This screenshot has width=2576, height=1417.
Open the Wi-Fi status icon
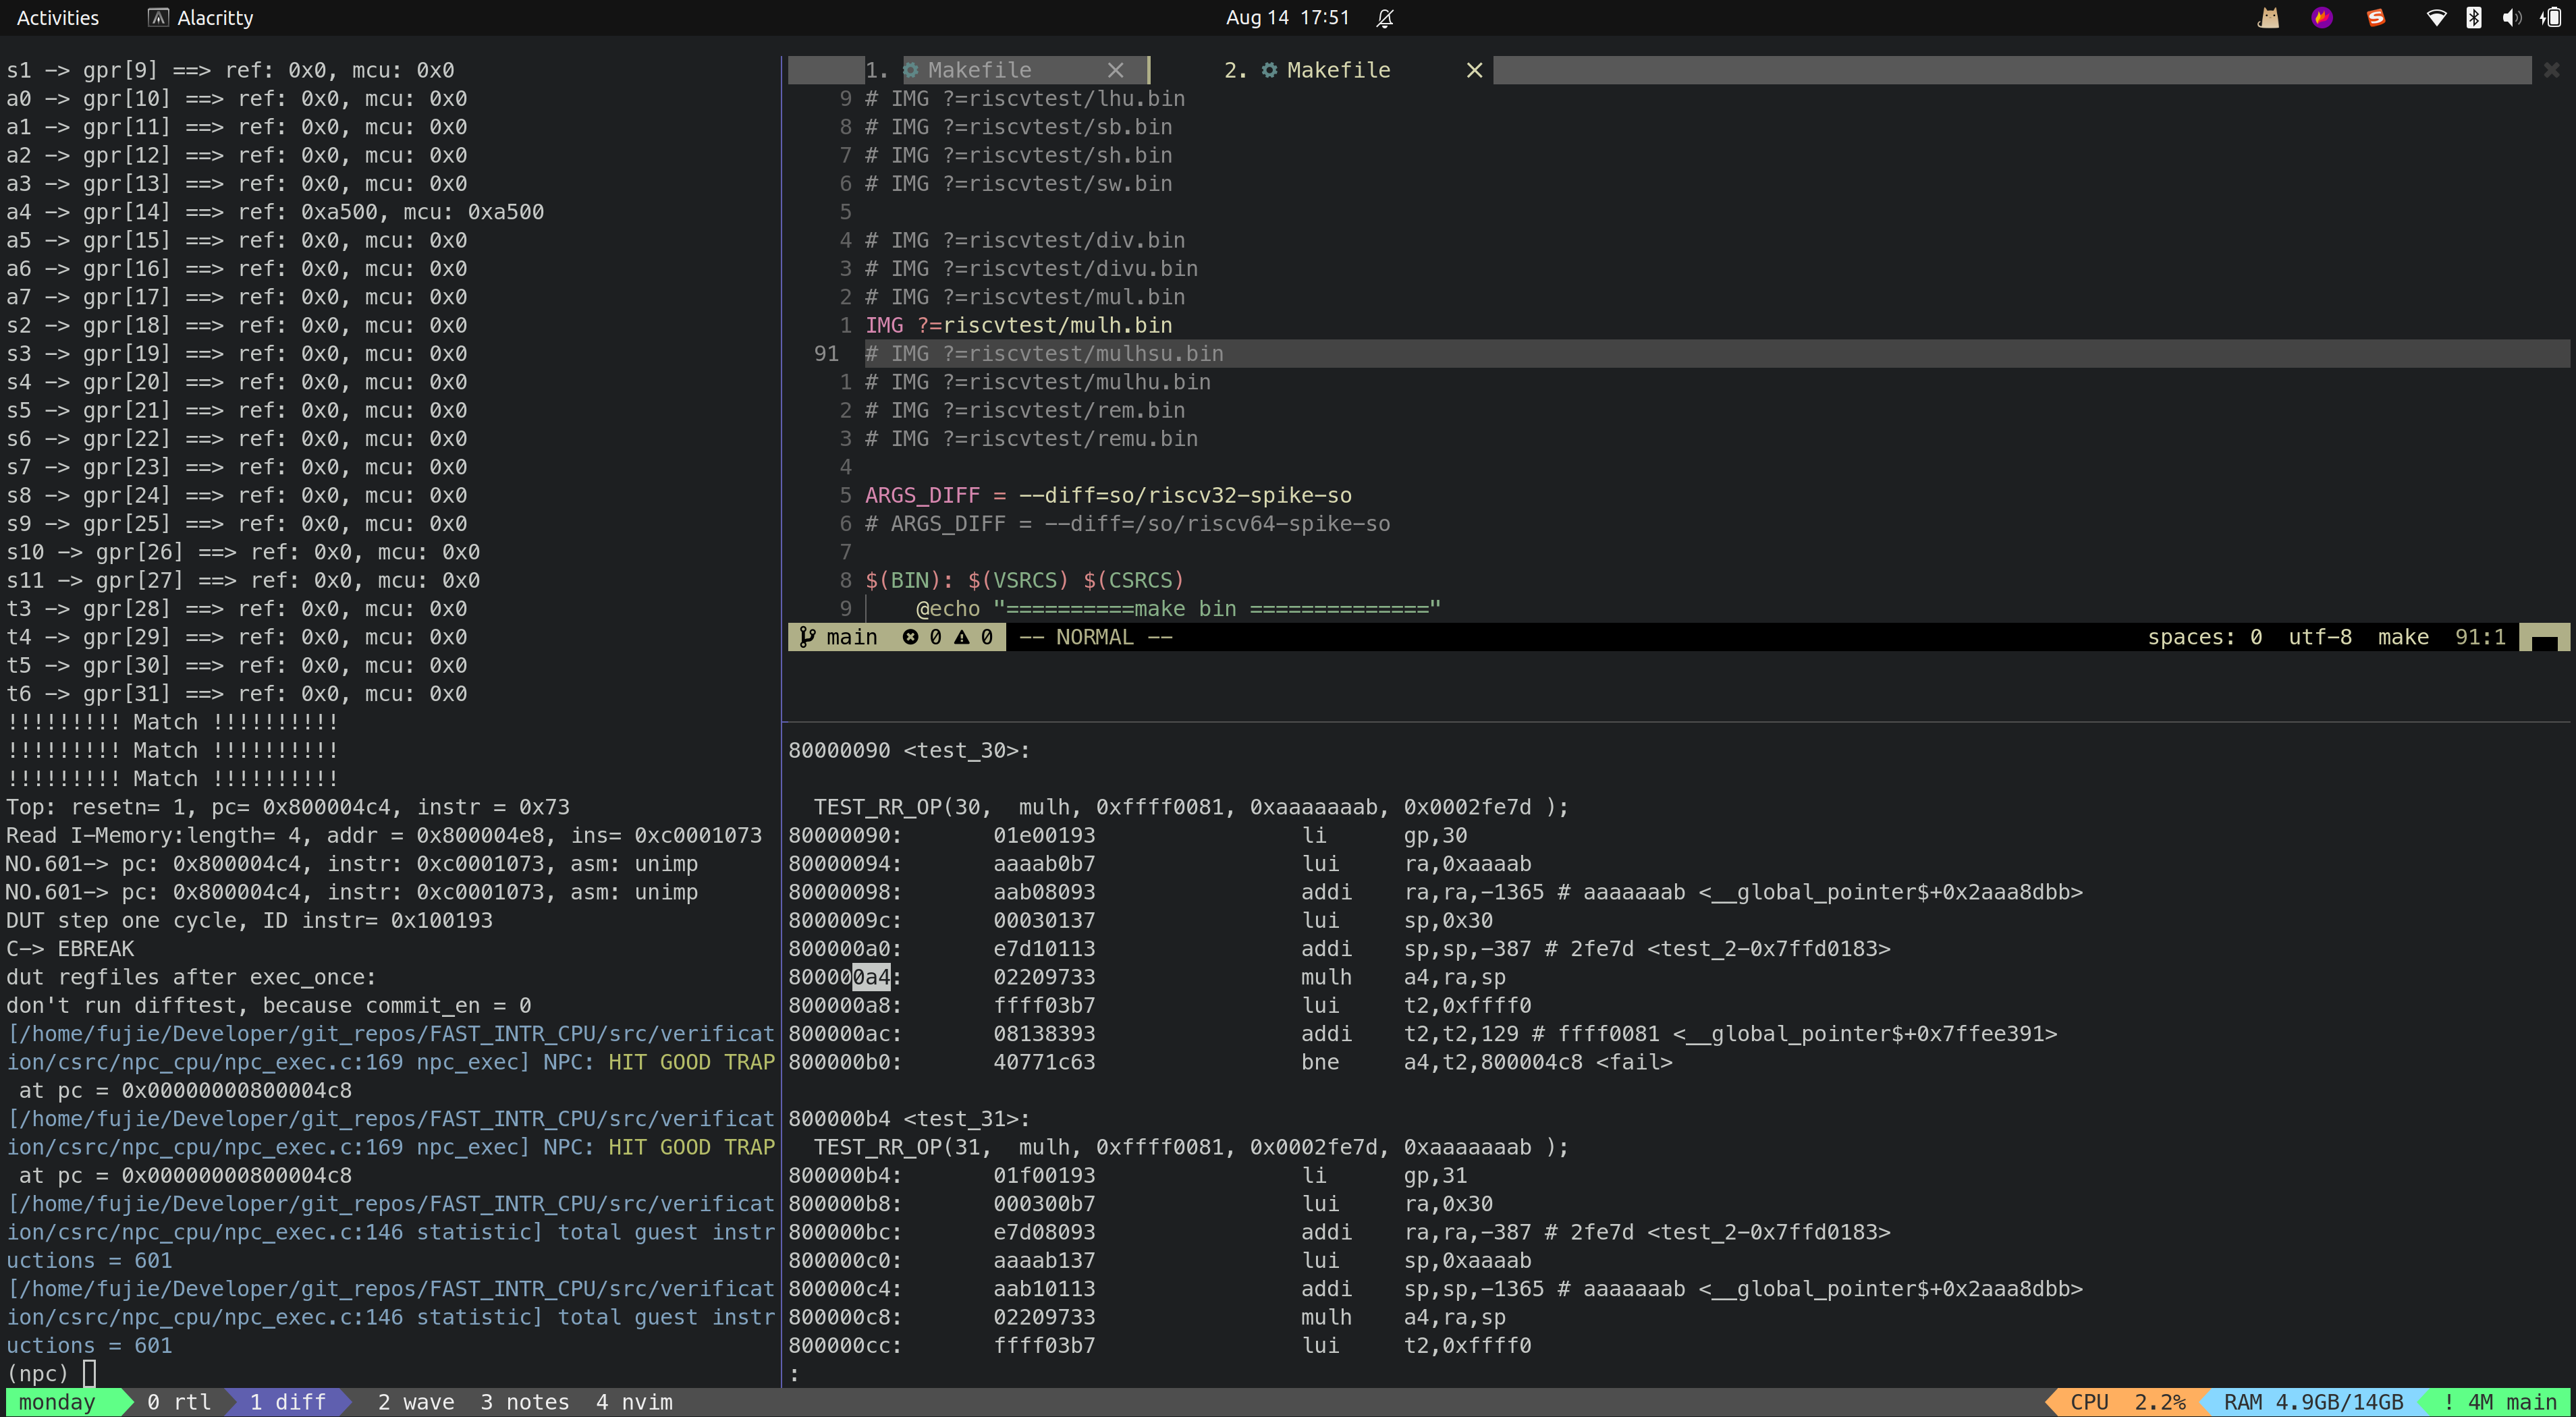[x=2436, y=18]
